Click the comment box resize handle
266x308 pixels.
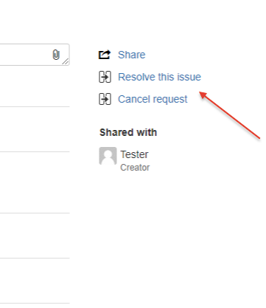pyautogui.click(x=66, y=61)
